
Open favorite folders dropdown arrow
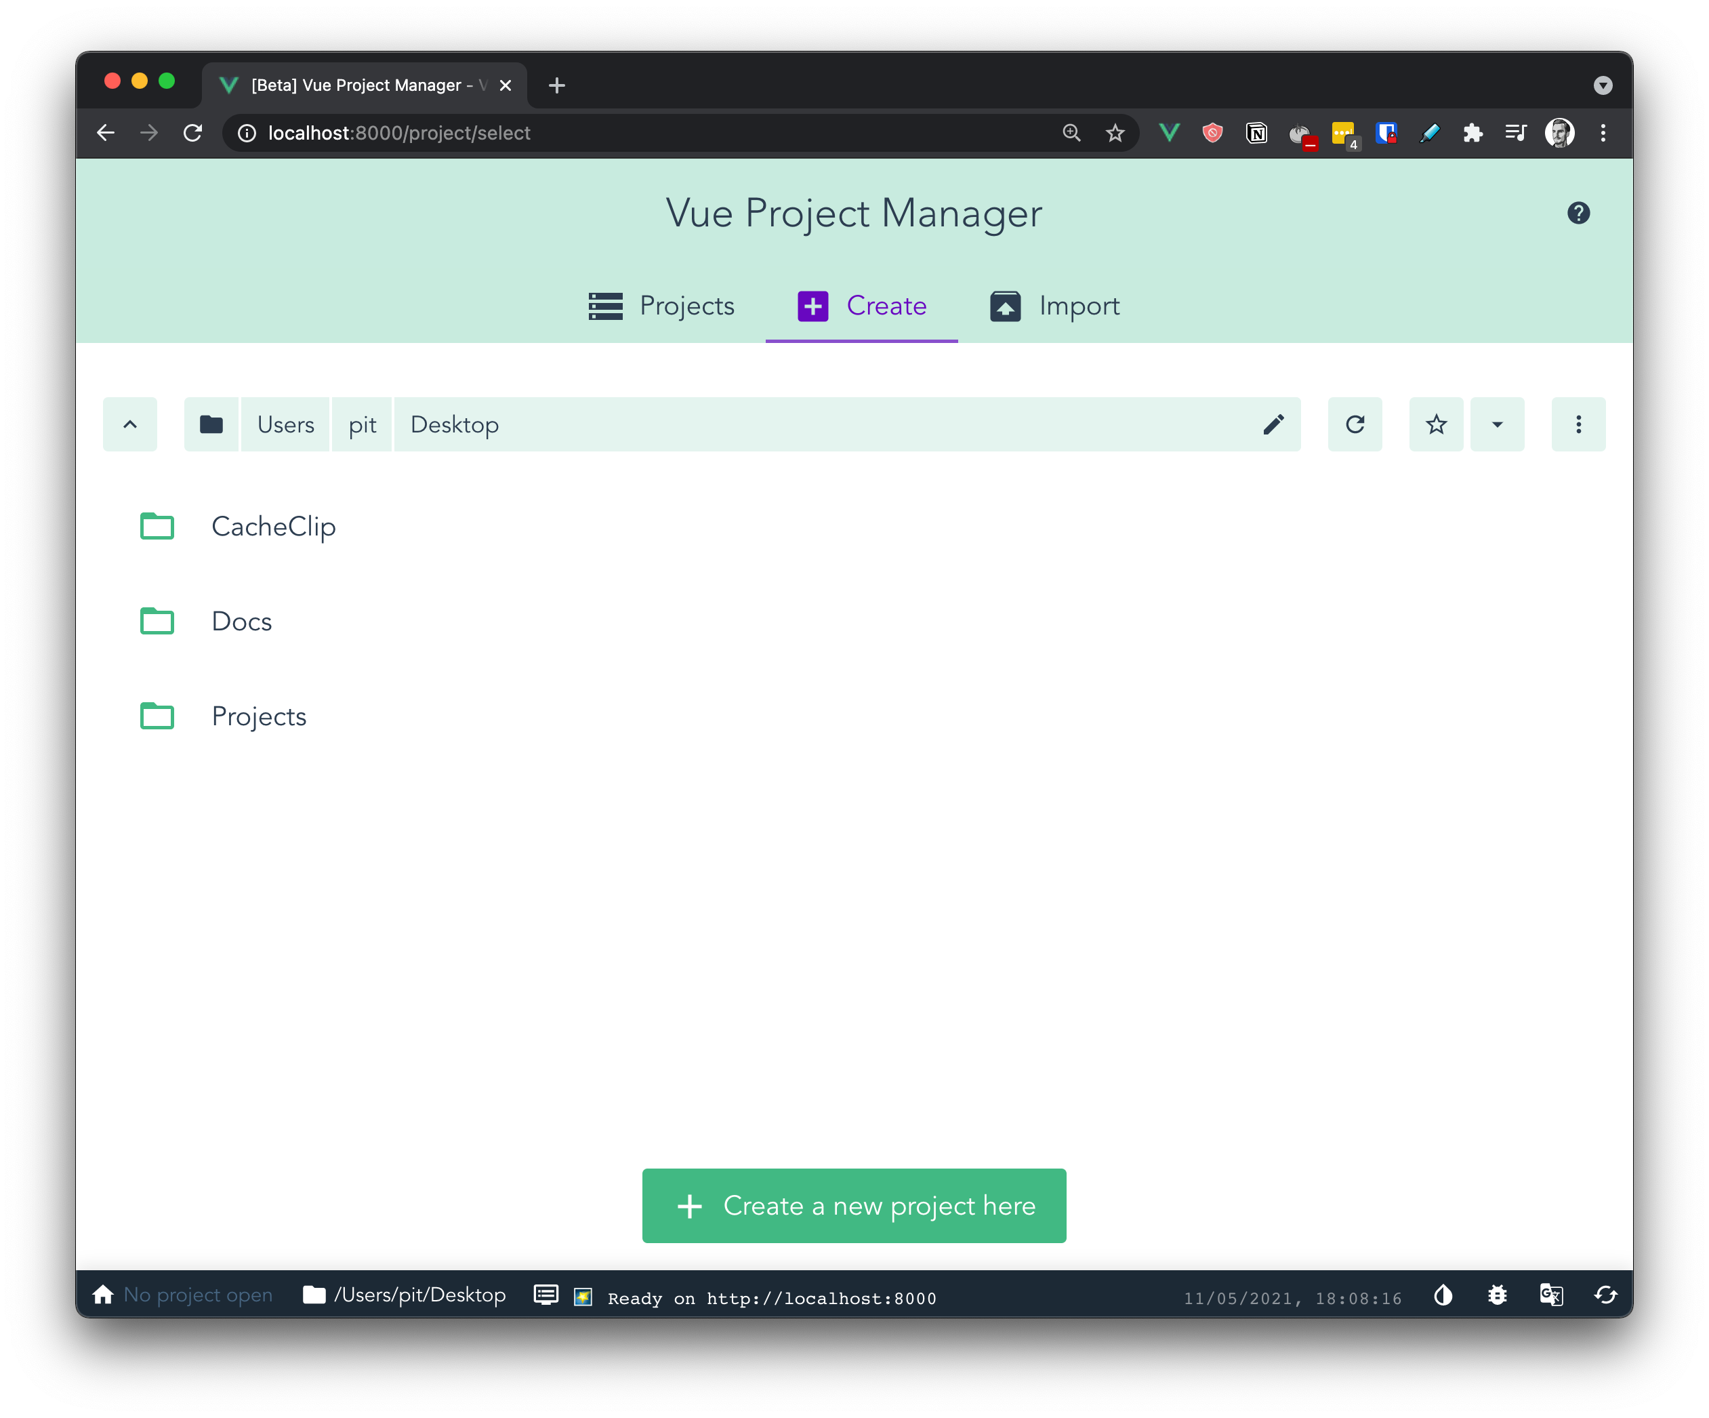coord(1498,424)
